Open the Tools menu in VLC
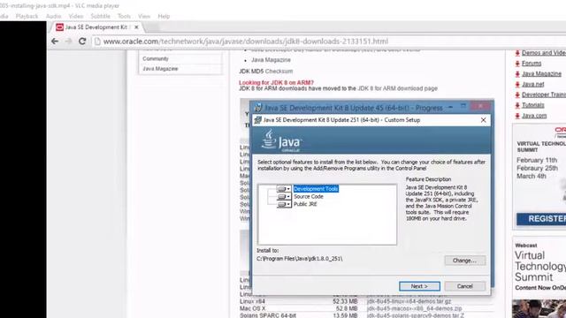This screenshot has height=318, width=566. [x=124, y=16]
